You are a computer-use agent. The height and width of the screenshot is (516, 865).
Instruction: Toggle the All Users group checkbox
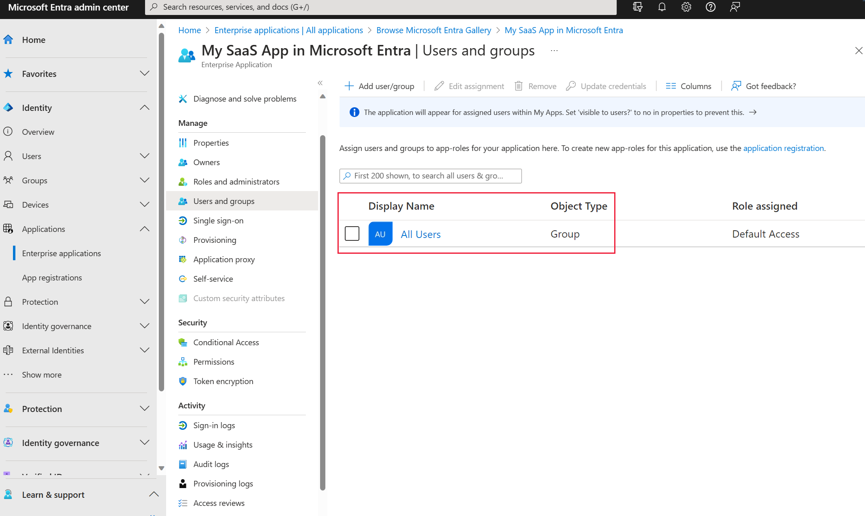pos(352,234)
